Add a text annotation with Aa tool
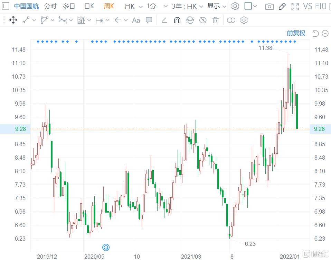Viewport: 331px width, 260px height. click(x=136, y=20)
